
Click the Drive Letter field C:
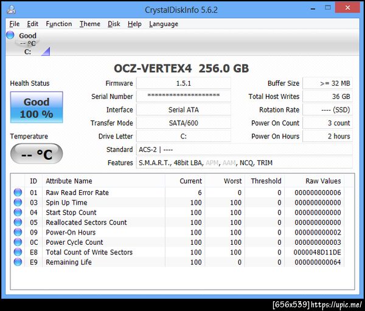point(184,136)
